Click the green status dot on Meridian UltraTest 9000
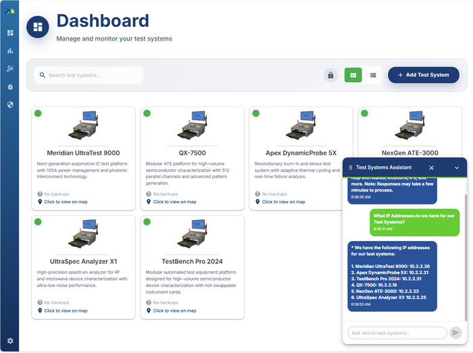The width and height of the screenshot is (473, 353). 38,113
